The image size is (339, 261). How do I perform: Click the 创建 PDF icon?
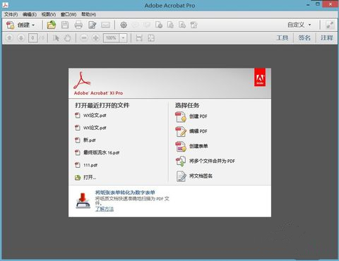pyautogui.click(x=181, y=117)
